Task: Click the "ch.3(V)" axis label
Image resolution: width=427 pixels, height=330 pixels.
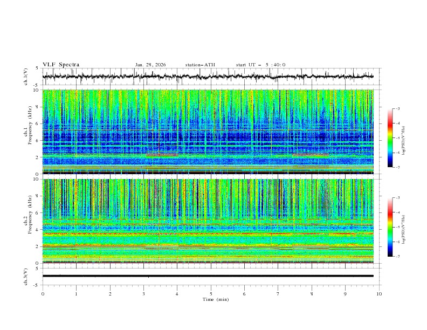Action: (26, 277)
